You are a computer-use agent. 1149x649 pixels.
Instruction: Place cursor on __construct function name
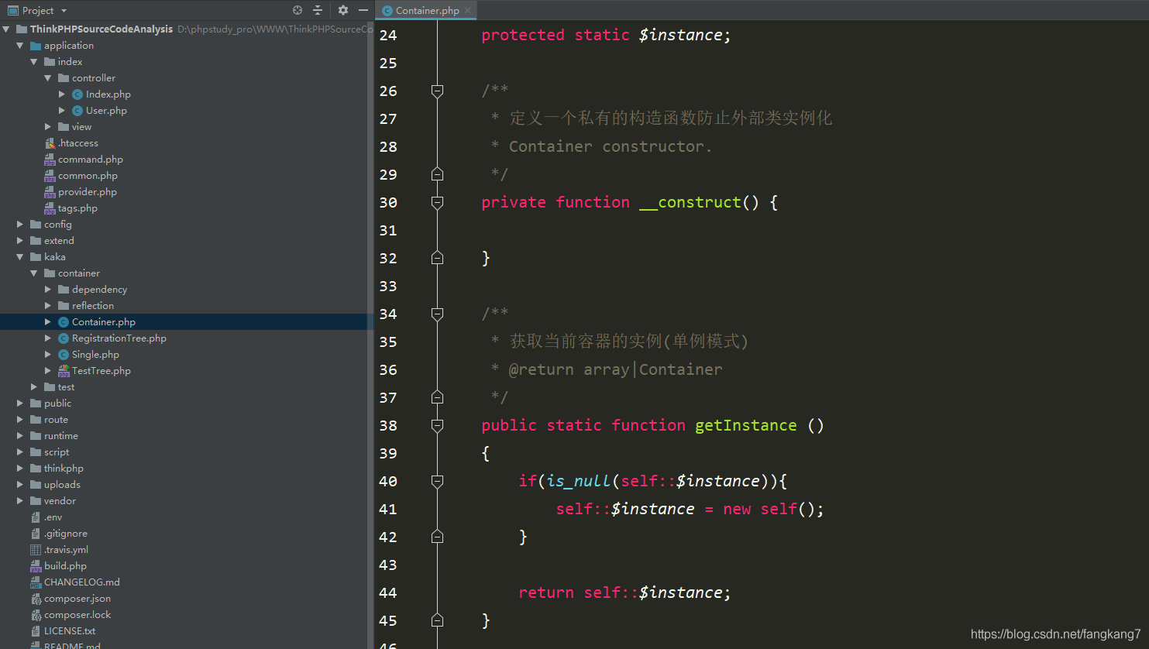(x=690, y=202)
